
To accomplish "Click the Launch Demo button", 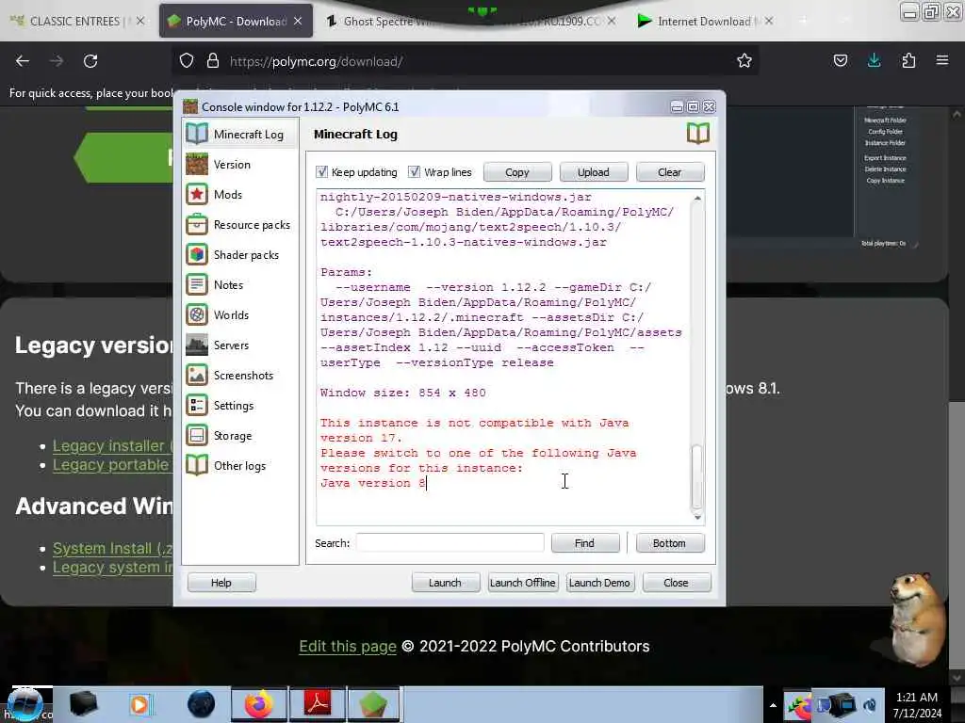I will tap(599, 582).
